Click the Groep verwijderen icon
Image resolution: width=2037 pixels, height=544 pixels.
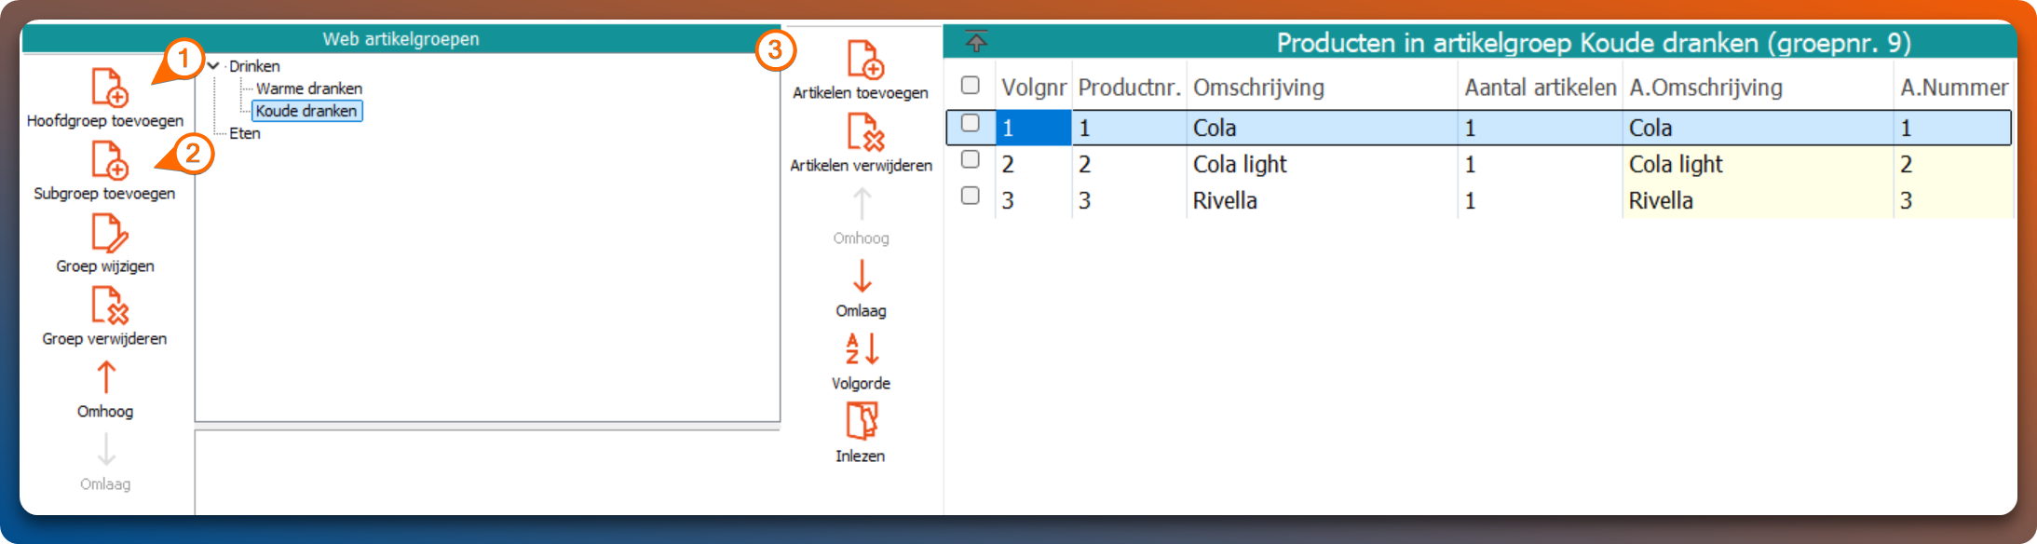(109, 306)
